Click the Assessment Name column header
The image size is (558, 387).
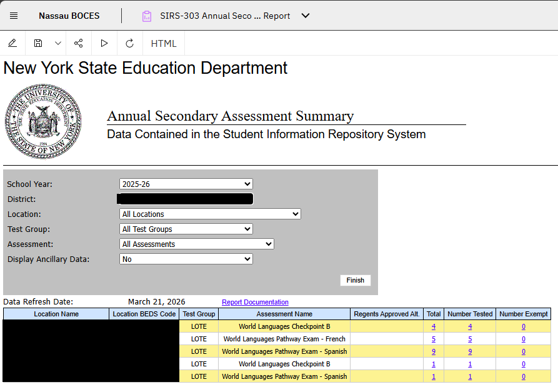(x=284, y=314)
